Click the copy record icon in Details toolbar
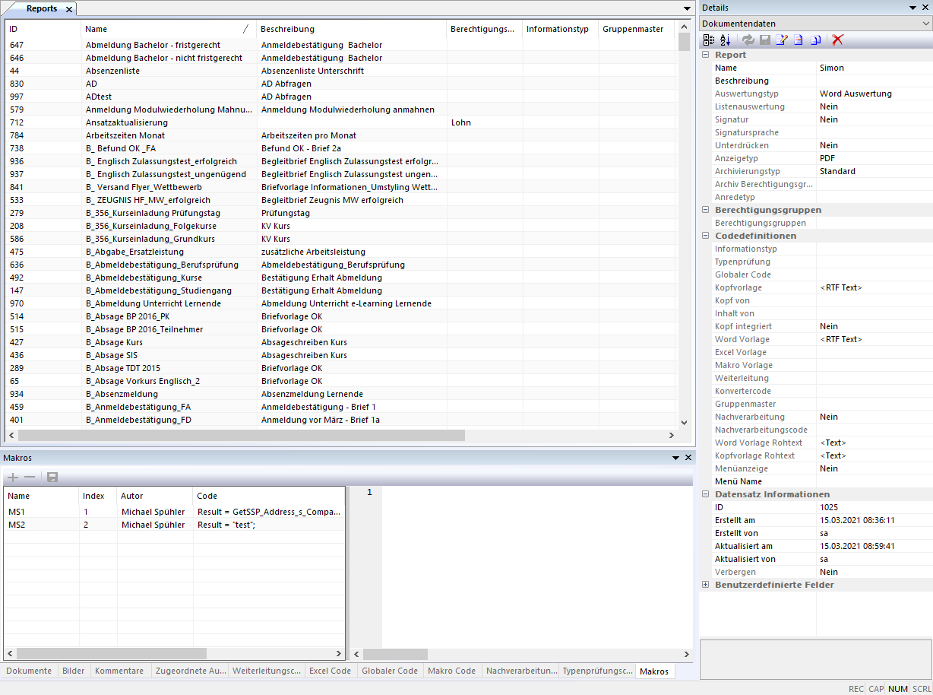 coord(815,40)
